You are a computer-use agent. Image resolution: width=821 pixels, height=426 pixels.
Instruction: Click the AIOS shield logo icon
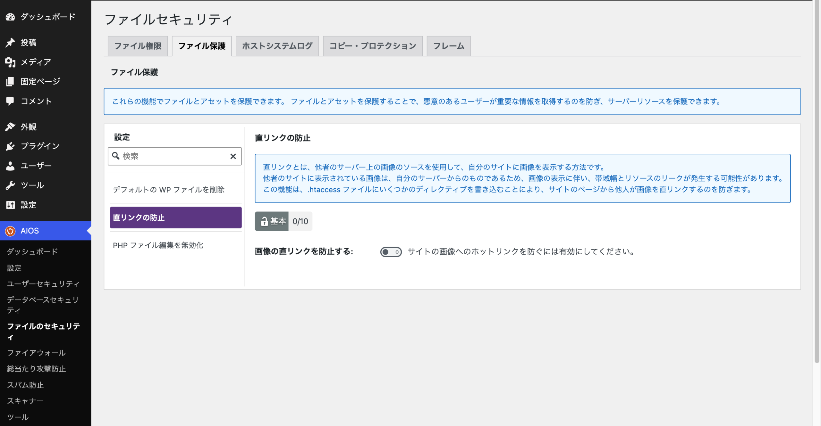(10, 231)
